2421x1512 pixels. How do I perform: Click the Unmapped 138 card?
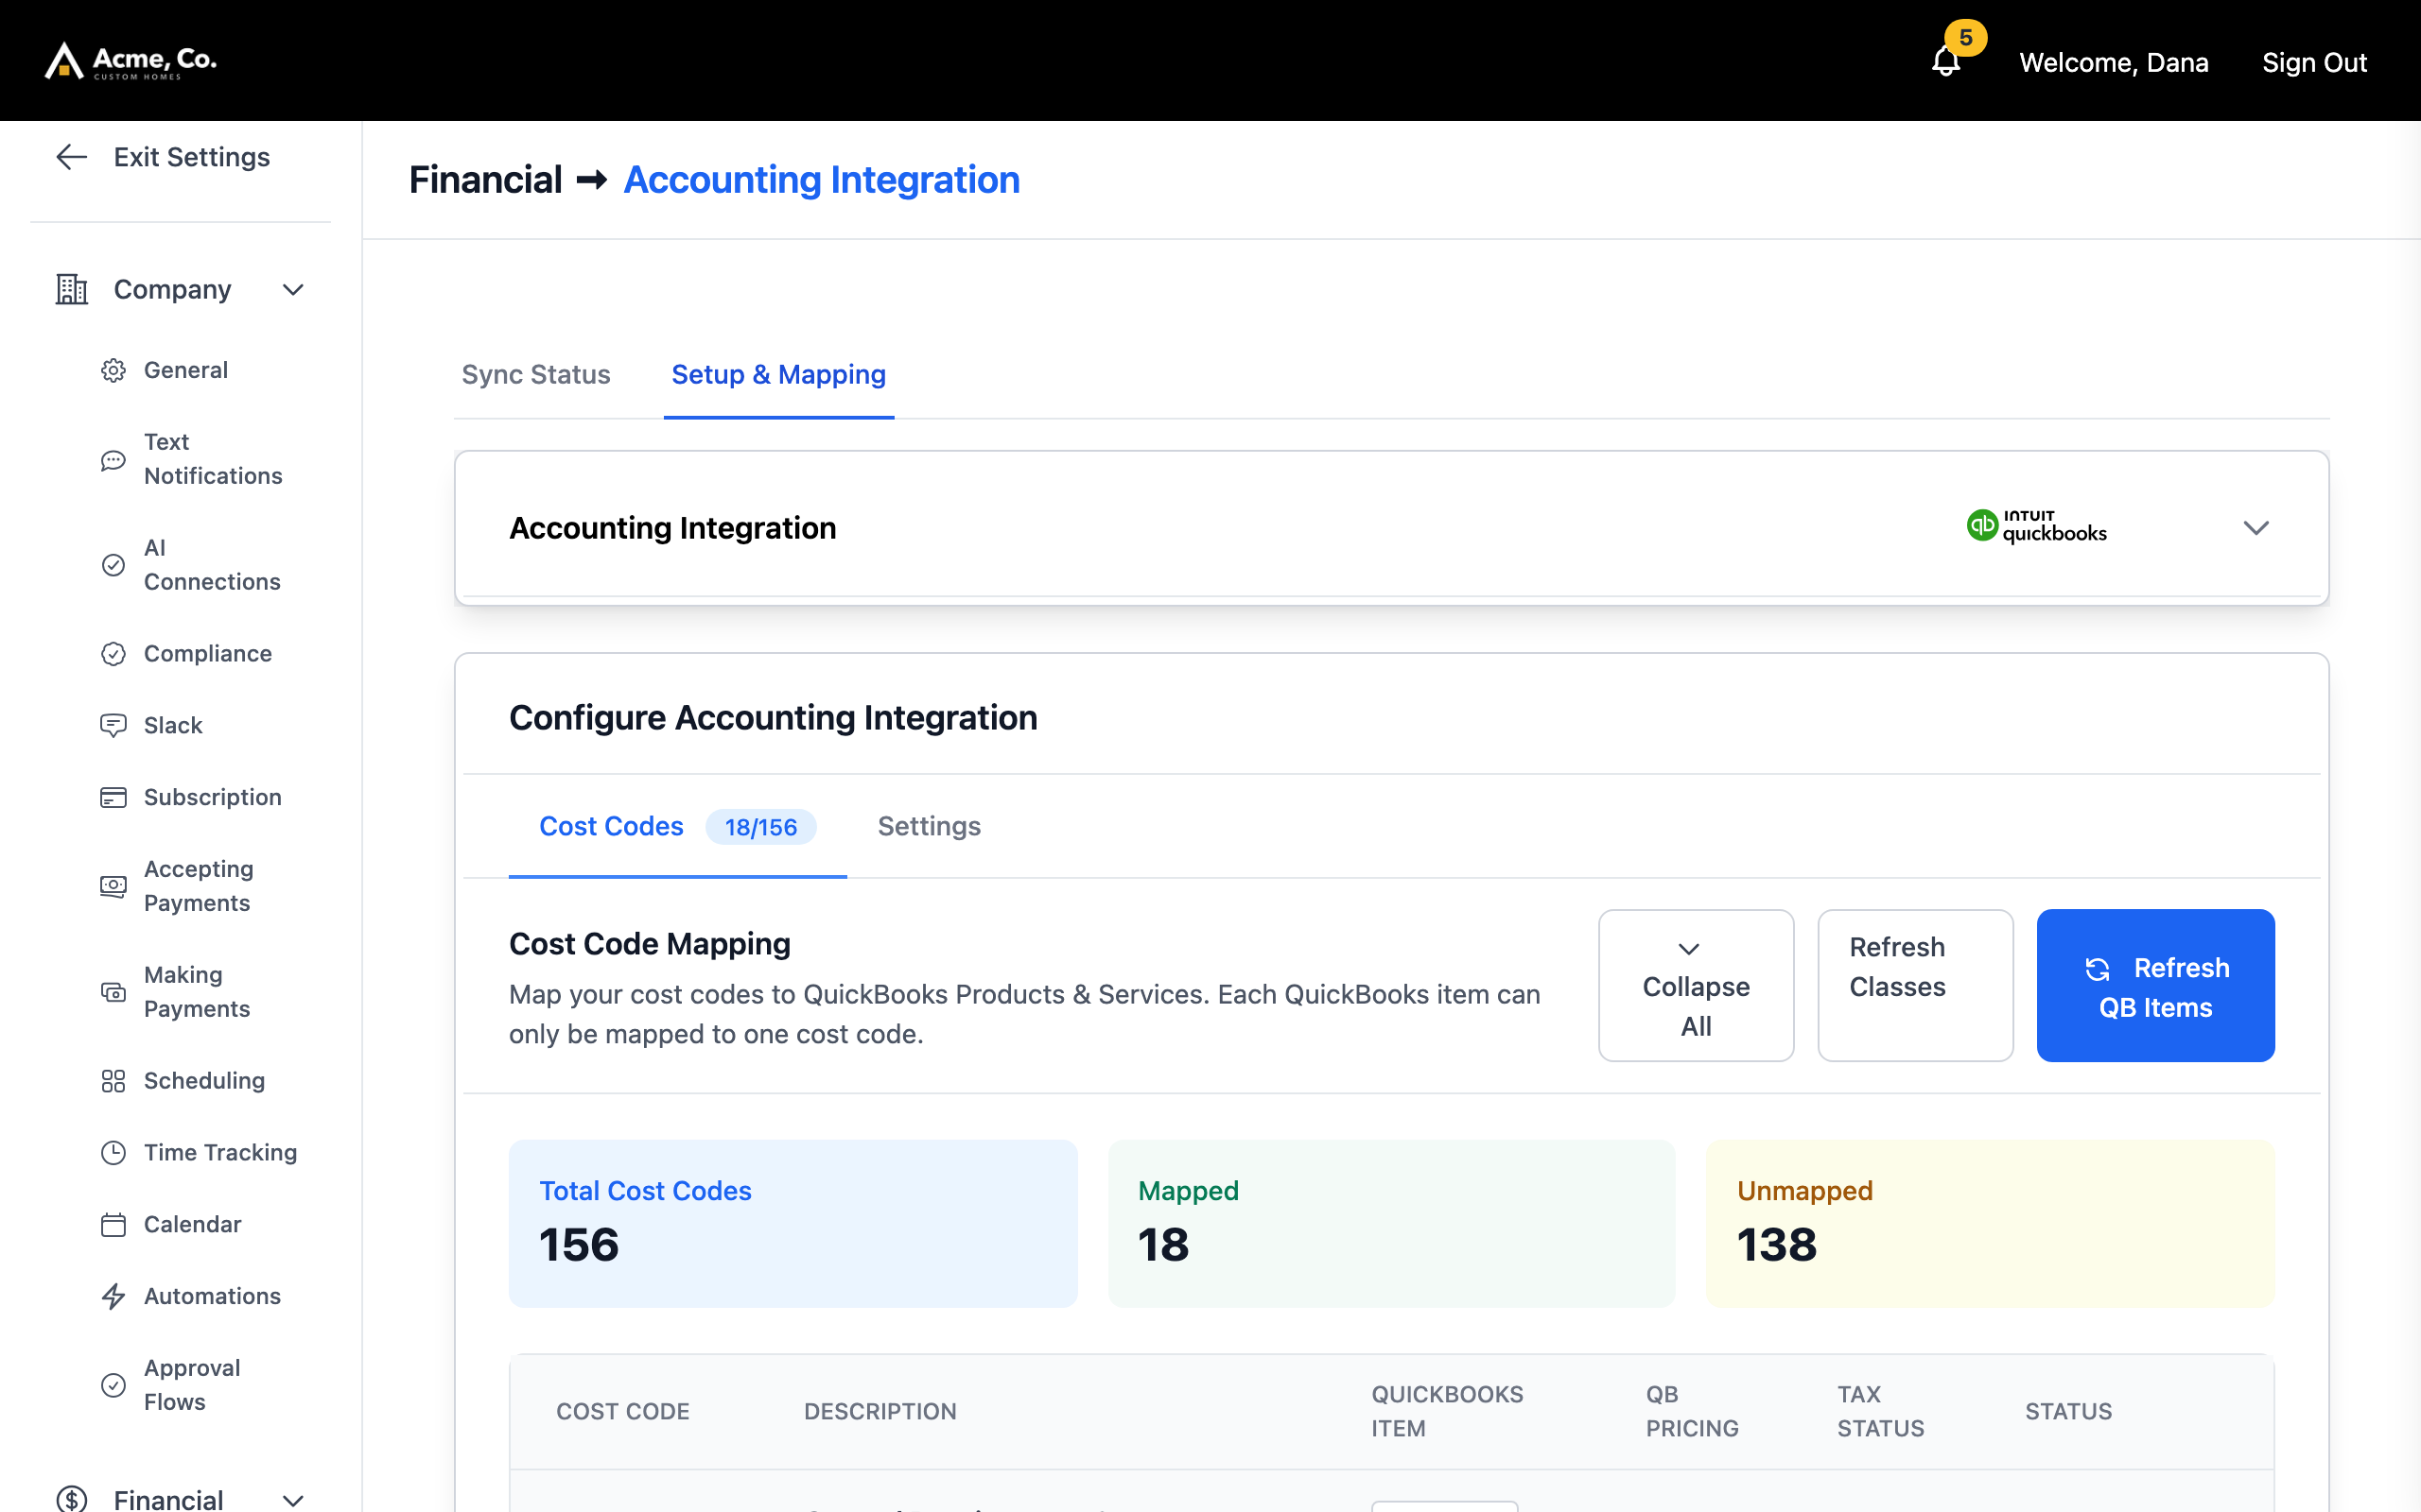(1990, 1223)
